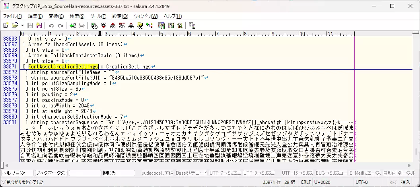Open type settings wrench icon
The width and height of the screenshot is (420, 187).
point(171,26)
